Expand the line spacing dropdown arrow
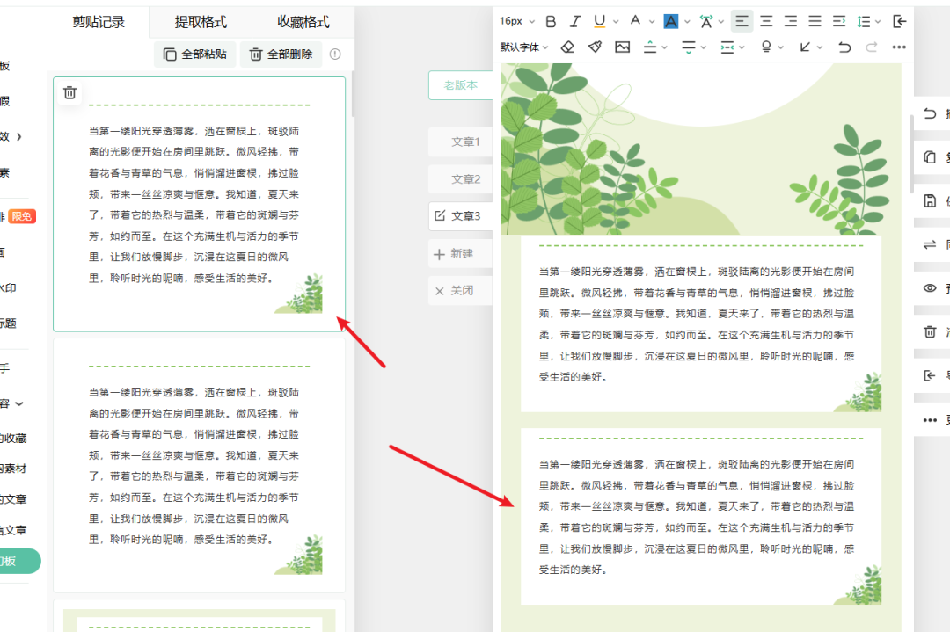The height and width of the screenshot is (632, 950). click(880, 21)
